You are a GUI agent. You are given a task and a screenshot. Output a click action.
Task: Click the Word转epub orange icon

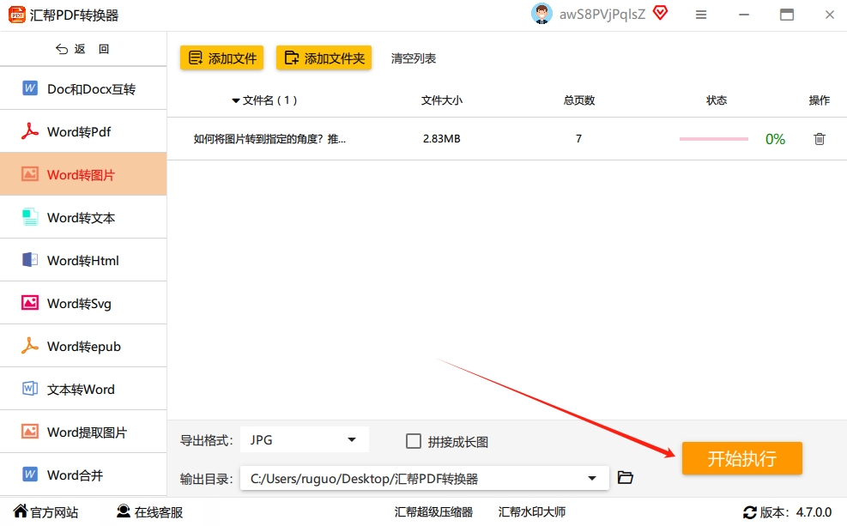30,346
